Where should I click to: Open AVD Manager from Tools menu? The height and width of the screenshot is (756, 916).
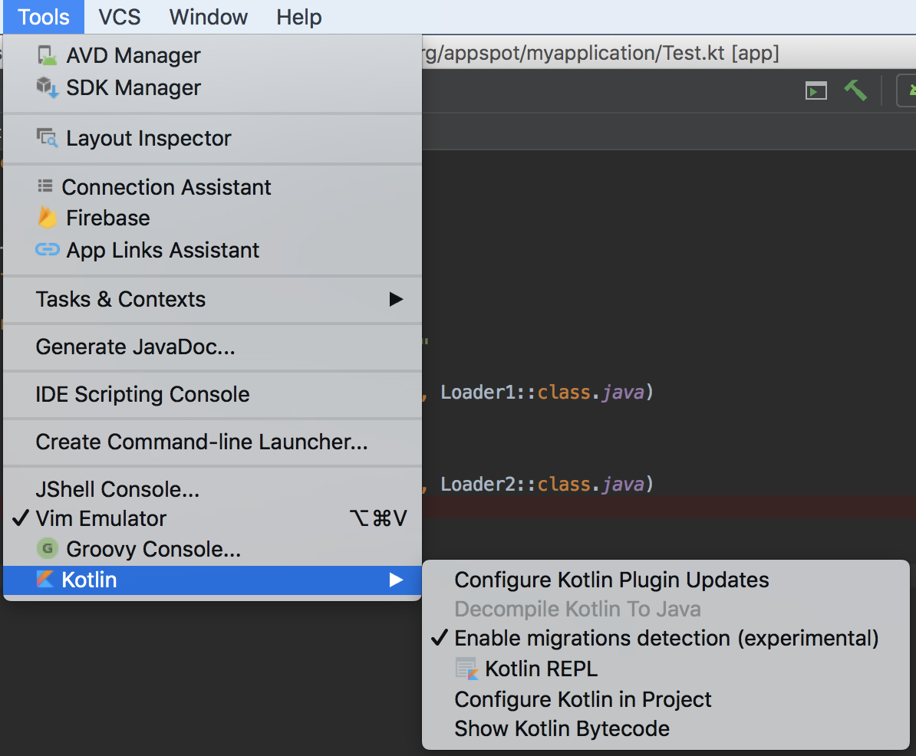point(212,55)
